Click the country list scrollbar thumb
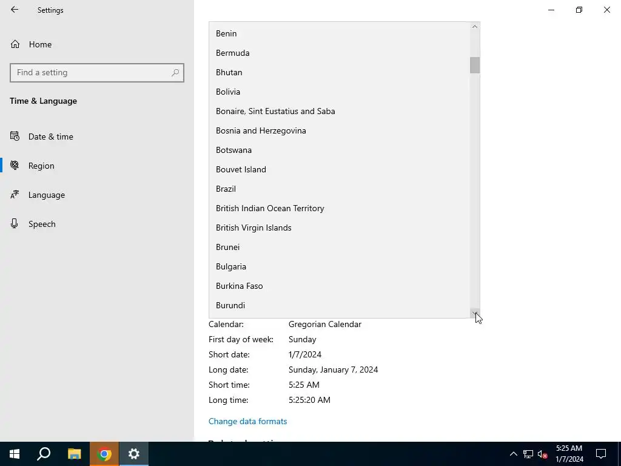Screen dimensions: 621x466 (x=475, y=66)
